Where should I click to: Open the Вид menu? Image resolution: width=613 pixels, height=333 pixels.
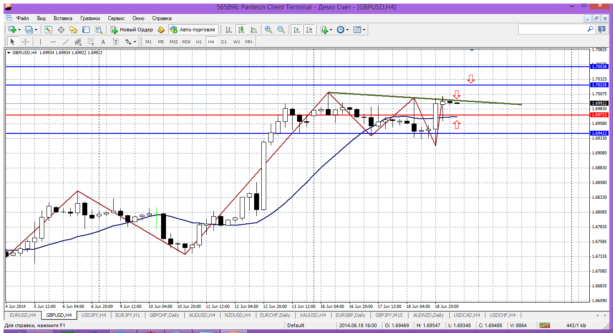(41, 18)
